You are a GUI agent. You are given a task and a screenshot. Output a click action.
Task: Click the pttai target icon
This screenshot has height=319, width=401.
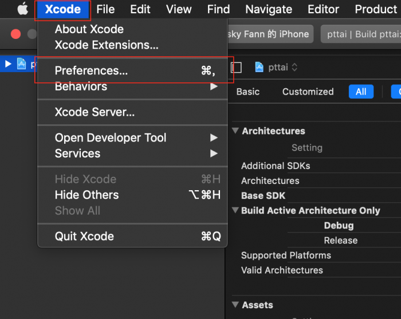pos(259,67)
